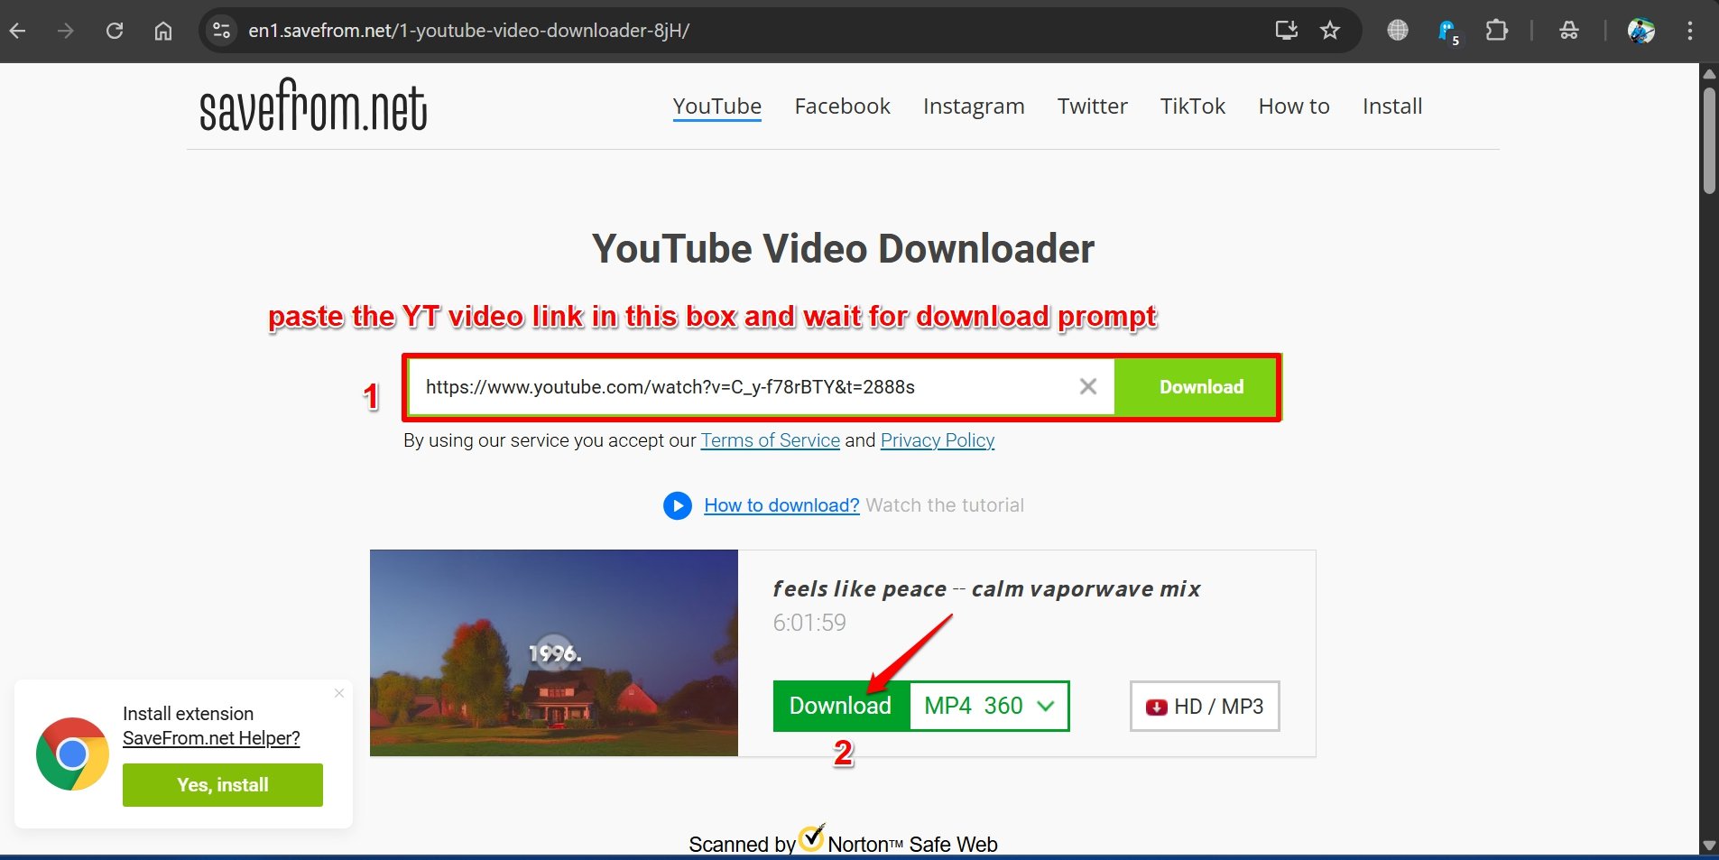
Task: Click the YouTube Video Downloader heading
Action: point(843,249)
